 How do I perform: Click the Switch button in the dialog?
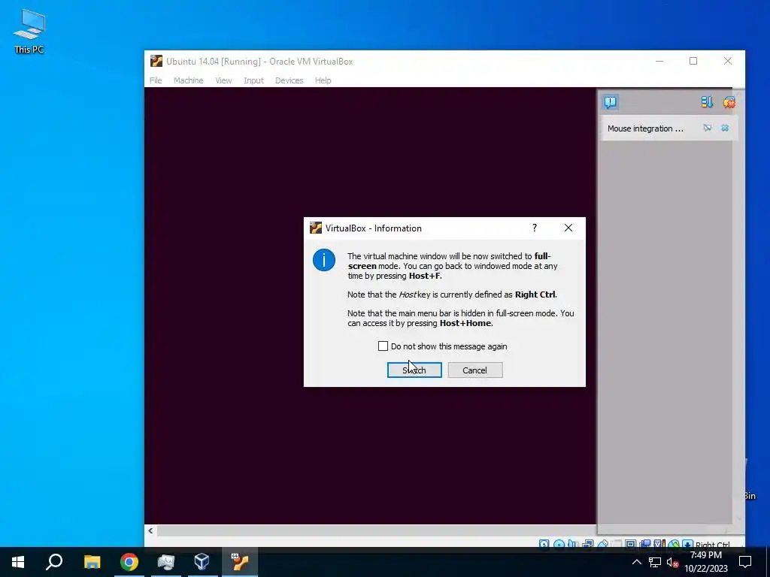coord(414,370)
